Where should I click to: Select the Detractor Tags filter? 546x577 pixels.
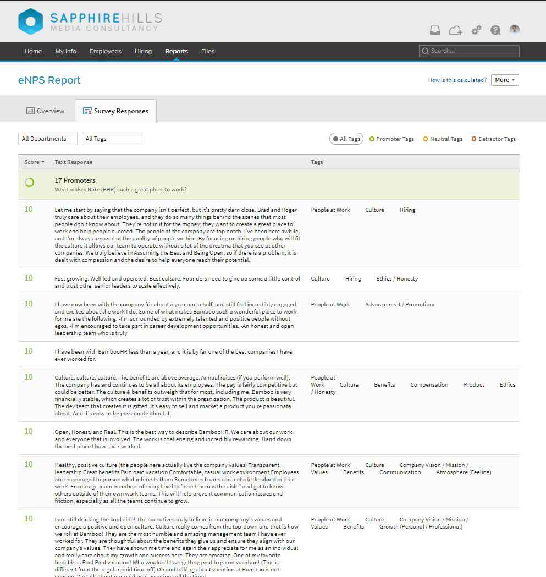click(493, 139)
